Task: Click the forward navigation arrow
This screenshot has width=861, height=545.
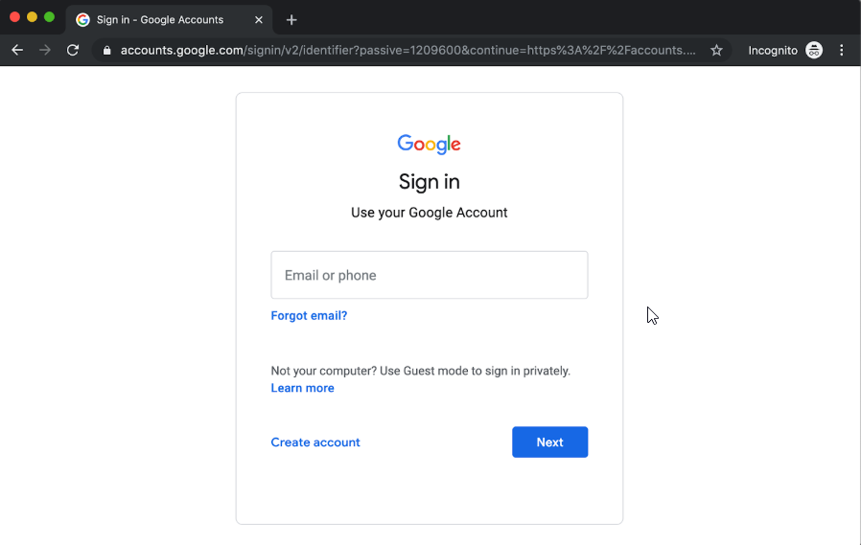Action: pos(45,50)
